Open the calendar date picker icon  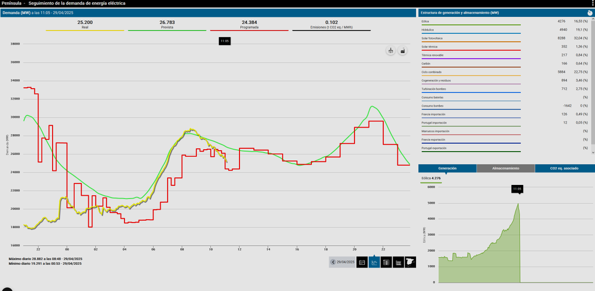[362, 262]
